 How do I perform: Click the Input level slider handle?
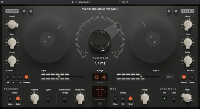(59, 76)
